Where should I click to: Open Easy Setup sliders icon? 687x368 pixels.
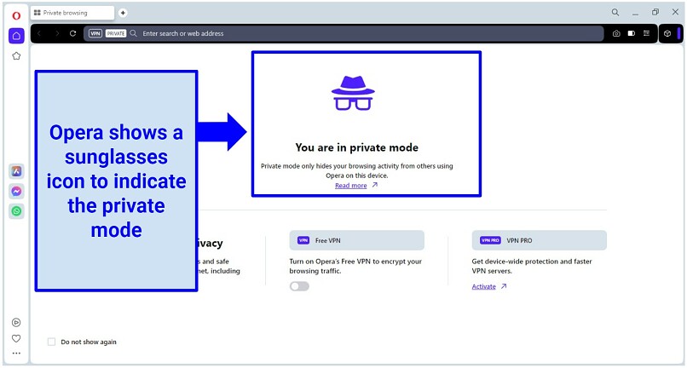coord(646,33)
